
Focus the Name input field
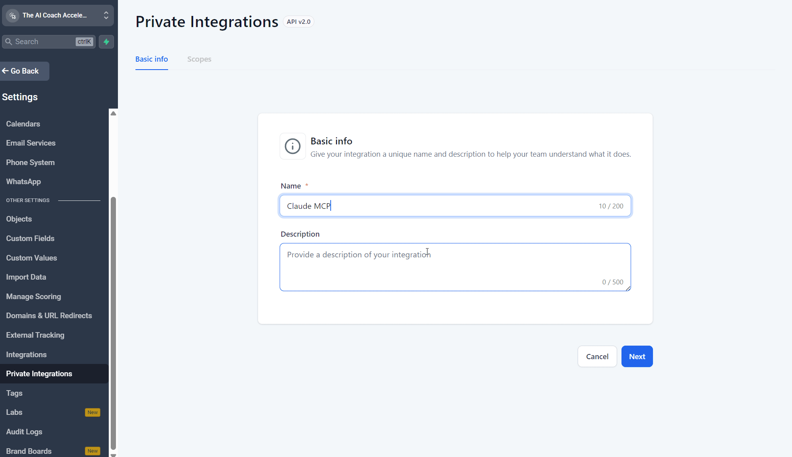(455, 206)
